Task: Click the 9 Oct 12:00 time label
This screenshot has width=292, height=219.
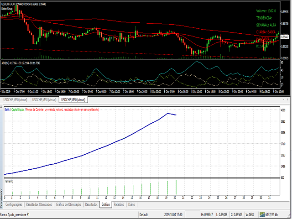Action: click(x=278, y=92)
